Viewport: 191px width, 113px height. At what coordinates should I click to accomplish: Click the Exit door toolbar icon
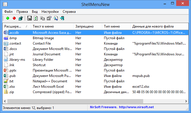click(x=62, y=18)
